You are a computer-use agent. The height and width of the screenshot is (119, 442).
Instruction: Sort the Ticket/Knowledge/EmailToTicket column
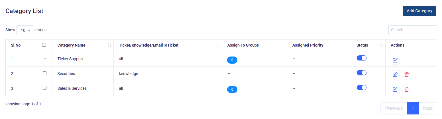(x=218, y=45)
